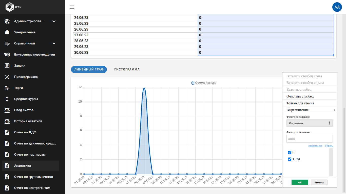
Task: Click the Отчет по ДДС file icon
Action: (x=7, y=132)
